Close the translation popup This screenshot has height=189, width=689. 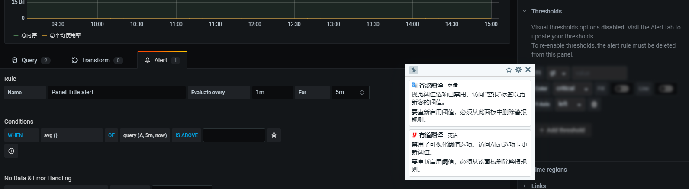528,70
